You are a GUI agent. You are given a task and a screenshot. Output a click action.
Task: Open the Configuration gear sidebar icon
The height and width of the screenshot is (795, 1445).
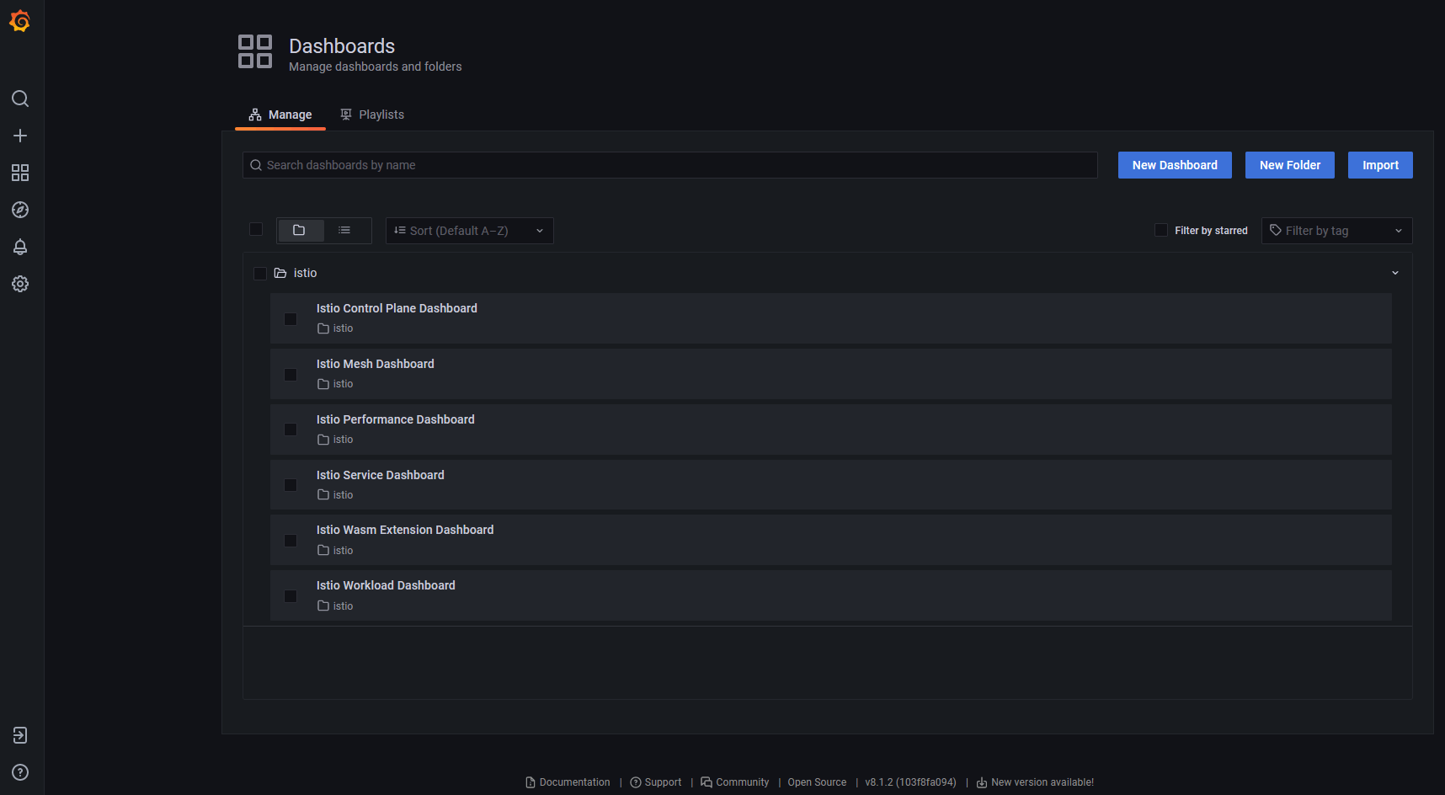pyautogui.click(x=20, y=284)
